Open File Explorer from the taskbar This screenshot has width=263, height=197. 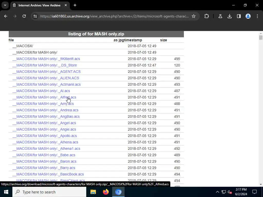pos(93,192)
